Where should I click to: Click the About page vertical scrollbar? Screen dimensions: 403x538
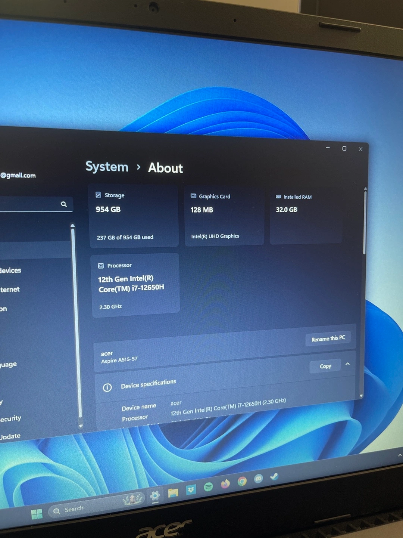(365, 223)
